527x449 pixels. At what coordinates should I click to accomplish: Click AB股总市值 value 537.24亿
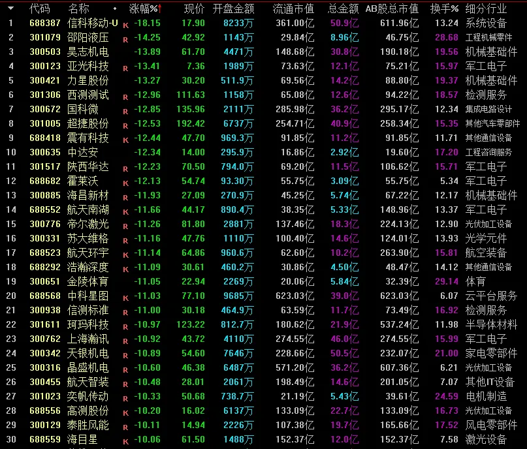[x=399, y=324]
